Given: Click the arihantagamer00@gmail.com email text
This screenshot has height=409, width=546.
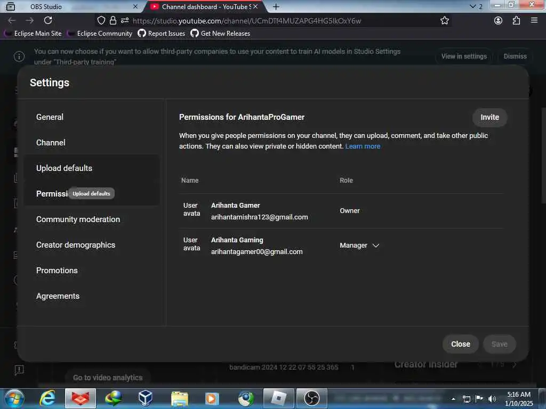Looking at the screenshot, I should 256,252.
